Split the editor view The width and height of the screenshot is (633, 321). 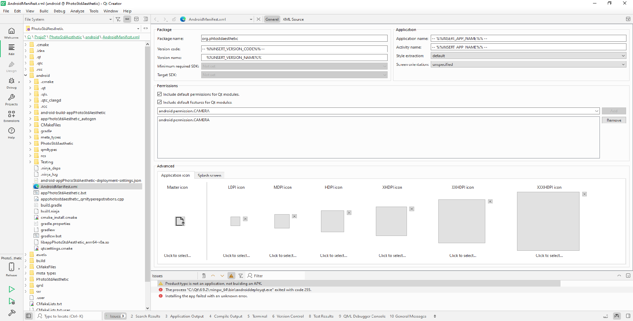628,19
